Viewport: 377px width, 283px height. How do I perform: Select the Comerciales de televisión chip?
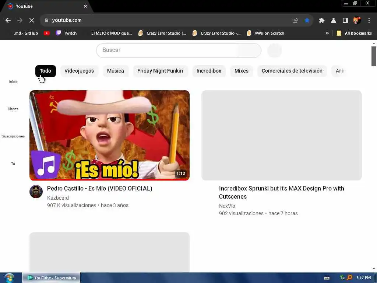(292, 71)
